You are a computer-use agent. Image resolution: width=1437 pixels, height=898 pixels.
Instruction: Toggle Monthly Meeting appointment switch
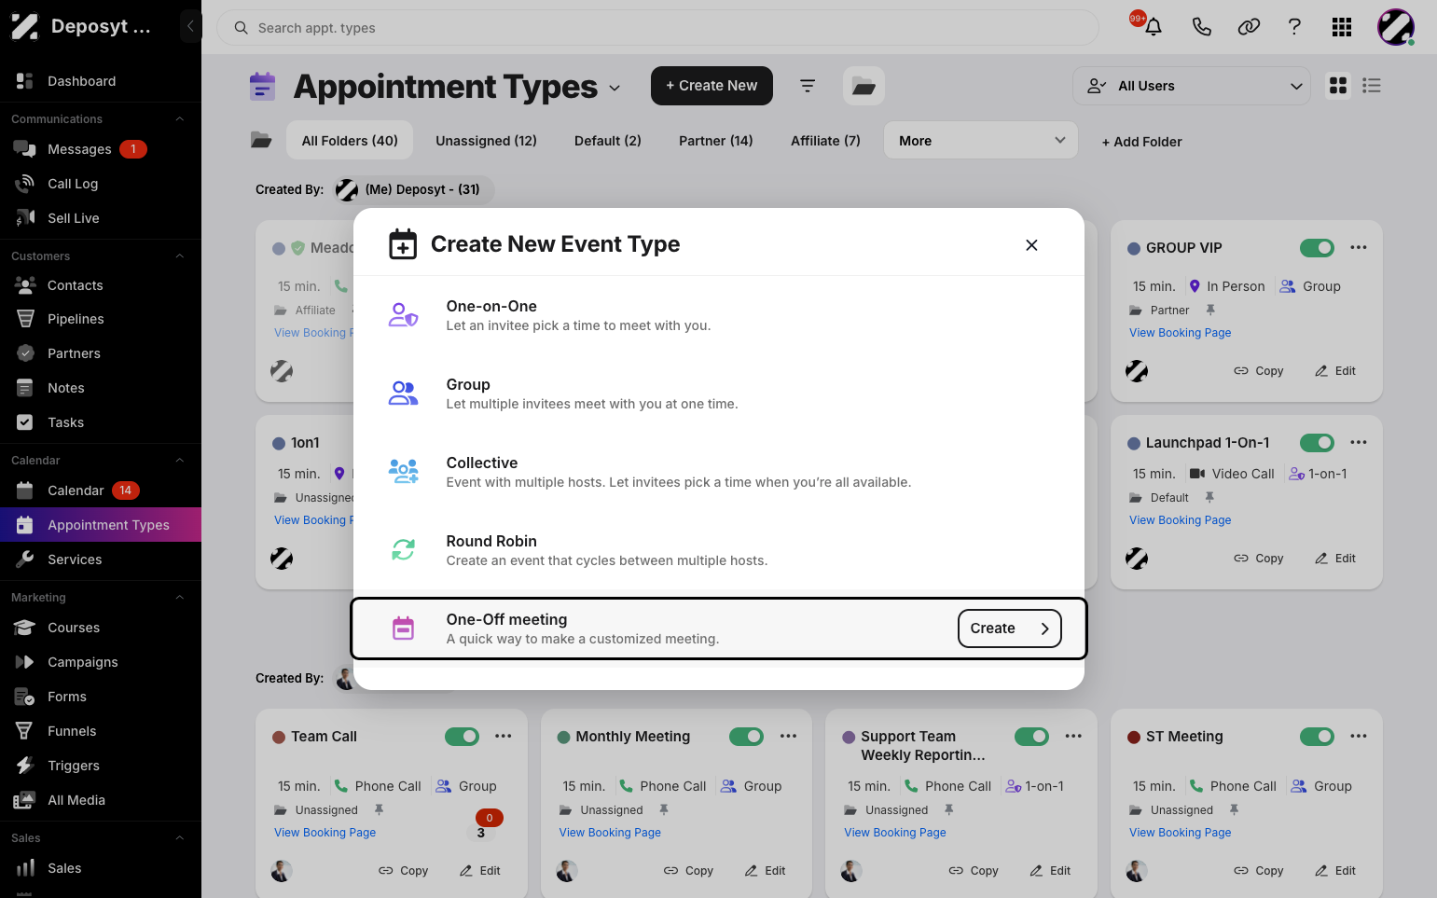pos(746,737)
